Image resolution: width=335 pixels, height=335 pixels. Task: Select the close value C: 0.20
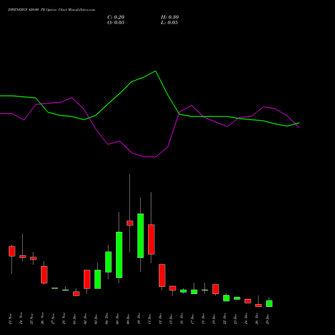116,17
